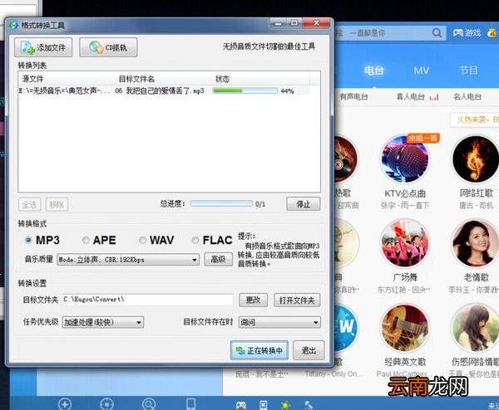Click the 正在转换中 converting button
499x410 pixels.
click(259, 350)
